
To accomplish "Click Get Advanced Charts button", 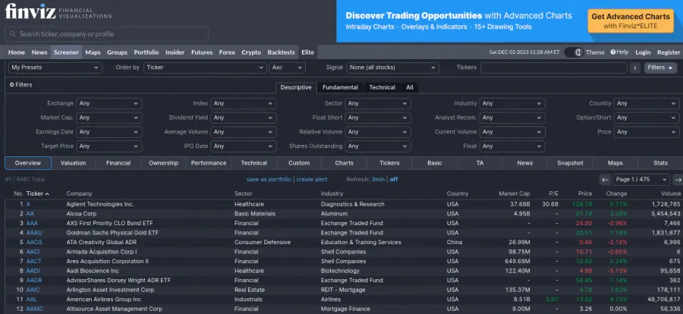I will click(x=631, y=21).
